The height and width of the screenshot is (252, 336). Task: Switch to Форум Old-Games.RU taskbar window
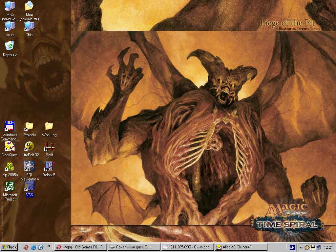pyautogui.click(x=80, y=247)
